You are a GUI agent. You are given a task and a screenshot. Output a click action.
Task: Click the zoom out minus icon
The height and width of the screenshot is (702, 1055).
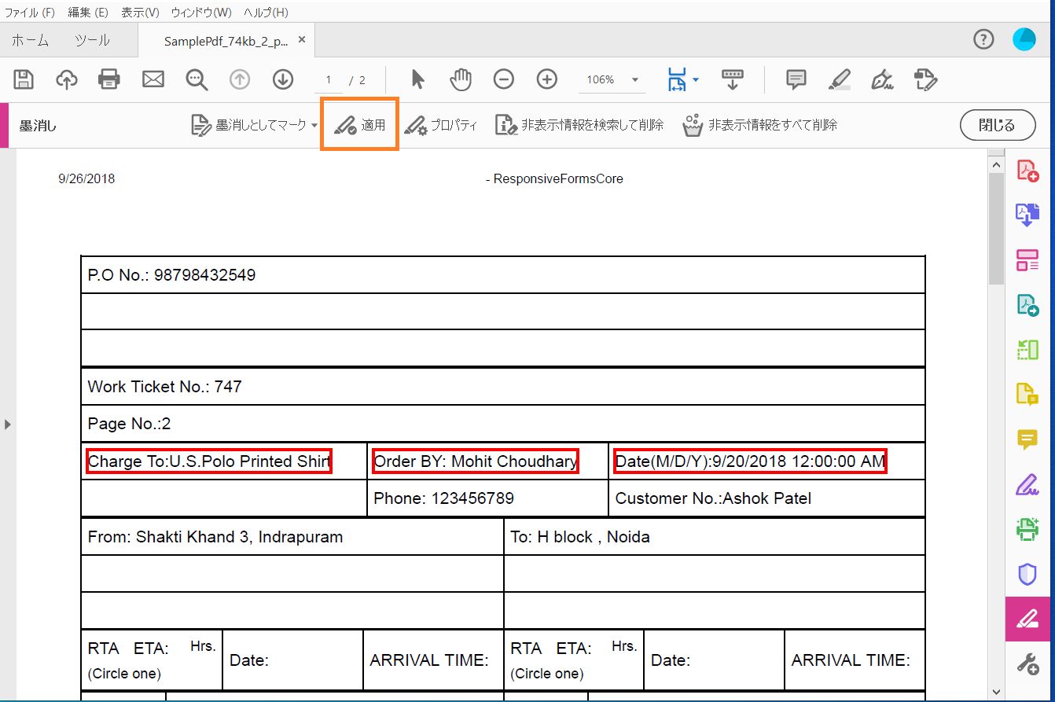click(503, 79)
